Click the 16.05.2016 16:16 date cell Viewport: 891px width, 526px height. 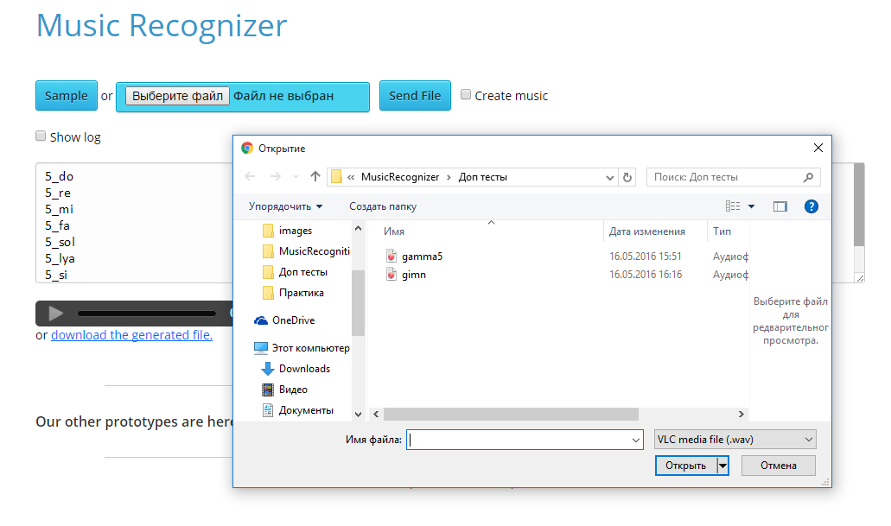point(646,275)
